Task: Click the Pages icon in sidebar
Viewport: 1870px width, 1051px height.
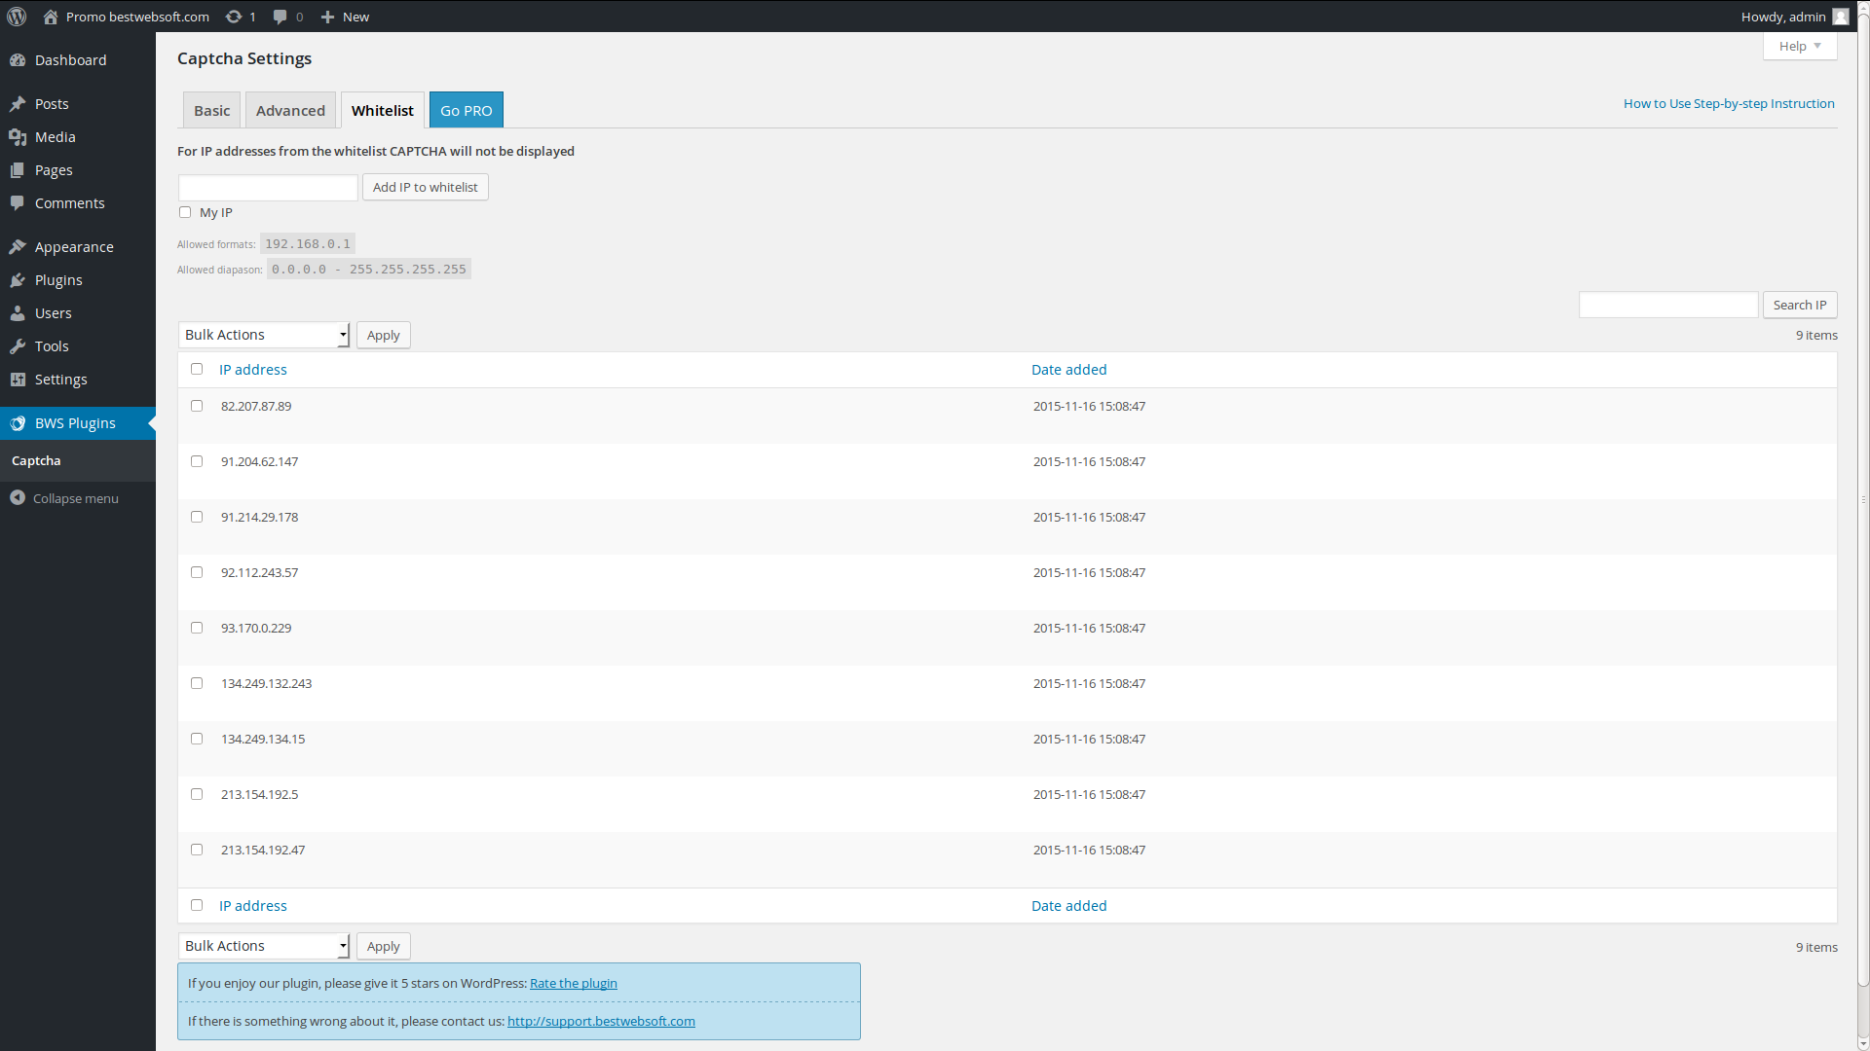Action: click(18, 170)
